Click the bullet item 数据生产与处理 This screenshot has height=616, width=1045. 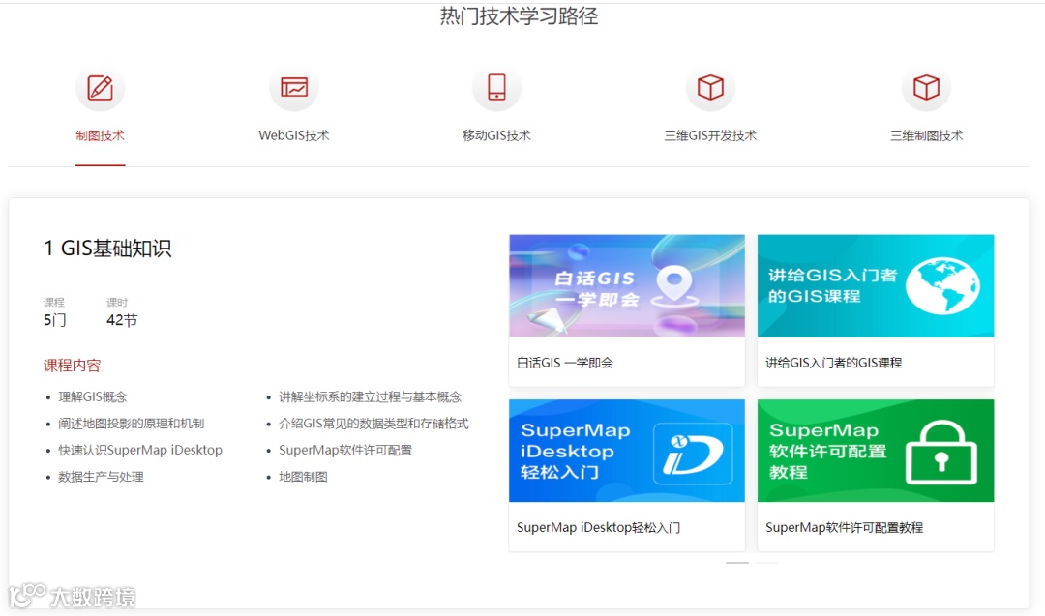point(101,477)
